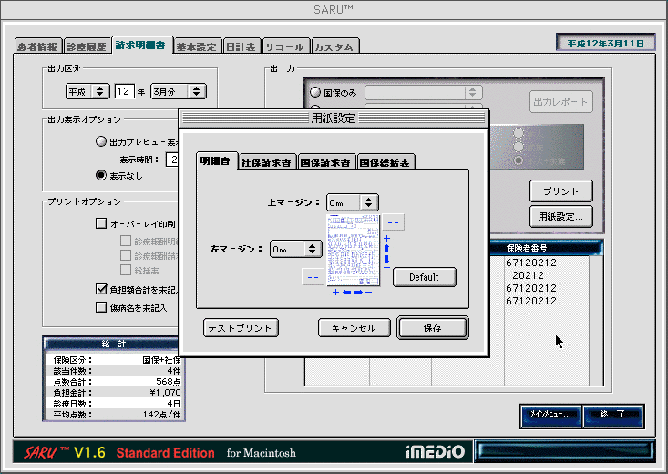
Task: Click the 点数合計 568点 summary row
Action: [117, 382]
